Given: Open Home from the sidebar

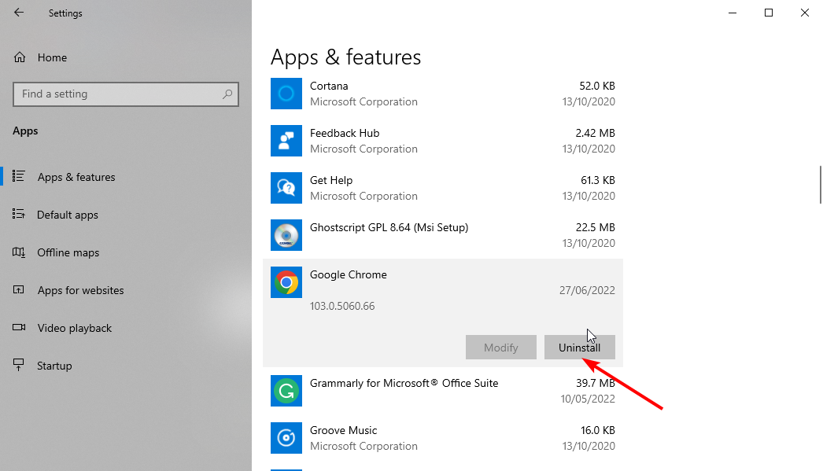Looking at the screenshot, I should (x=52, y=57).
